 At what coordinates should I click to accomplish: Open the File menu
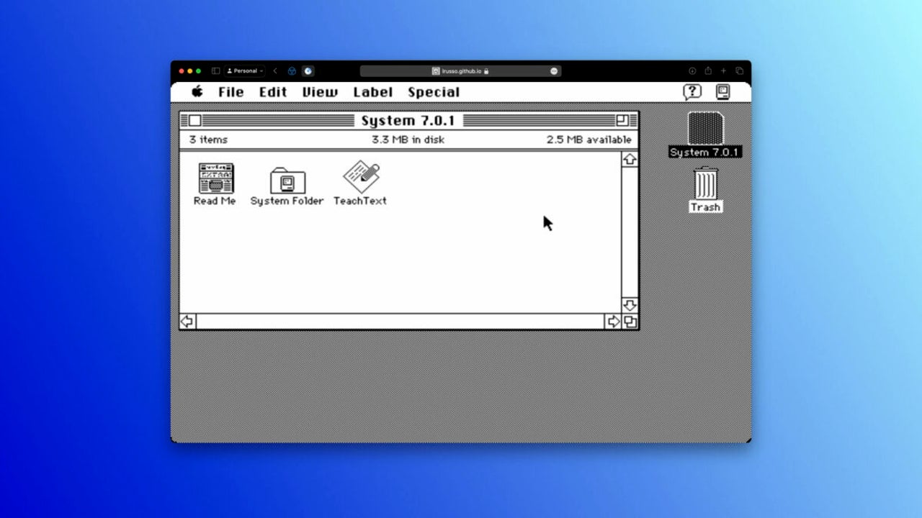coord(230,92)
